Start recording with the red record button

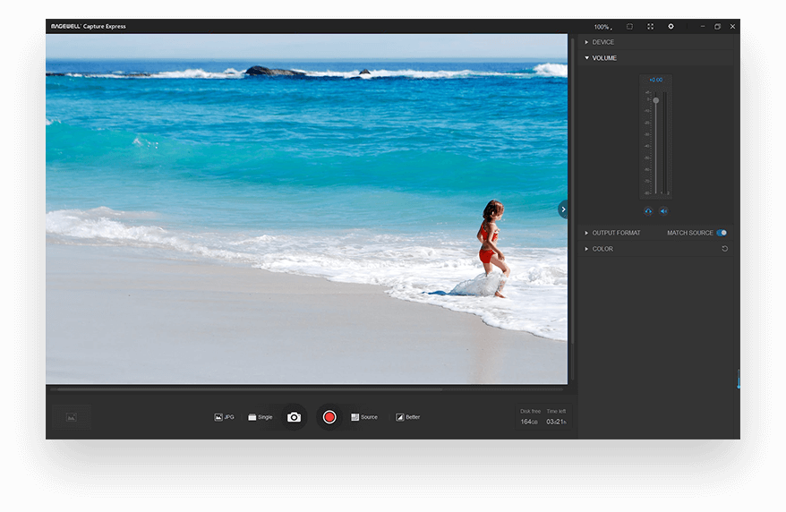coord(329,417)
